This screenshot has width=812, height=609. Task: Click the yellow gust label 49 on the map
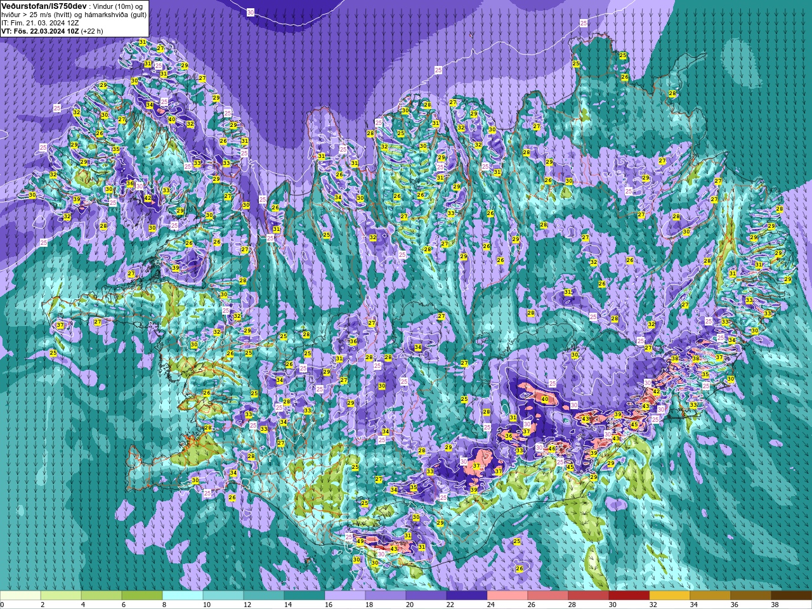click(x=360, y=542)
